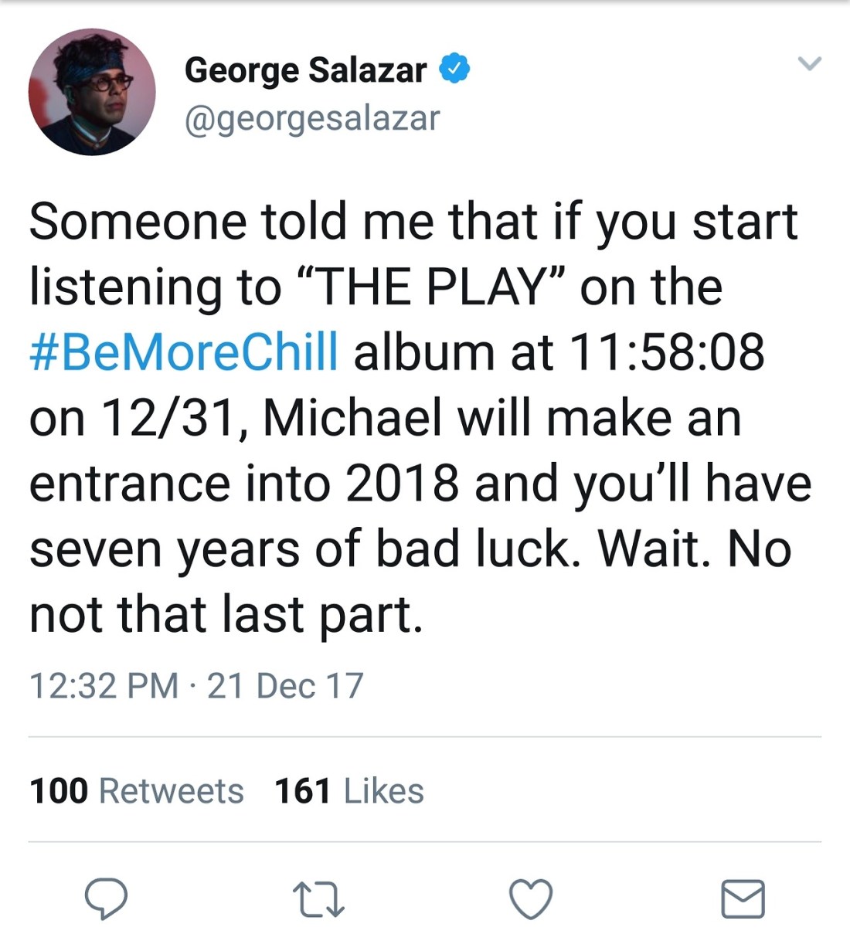This screenshot has height=951, width=850.
Task: Click the blue verified badge
Action: click(455, 70)
